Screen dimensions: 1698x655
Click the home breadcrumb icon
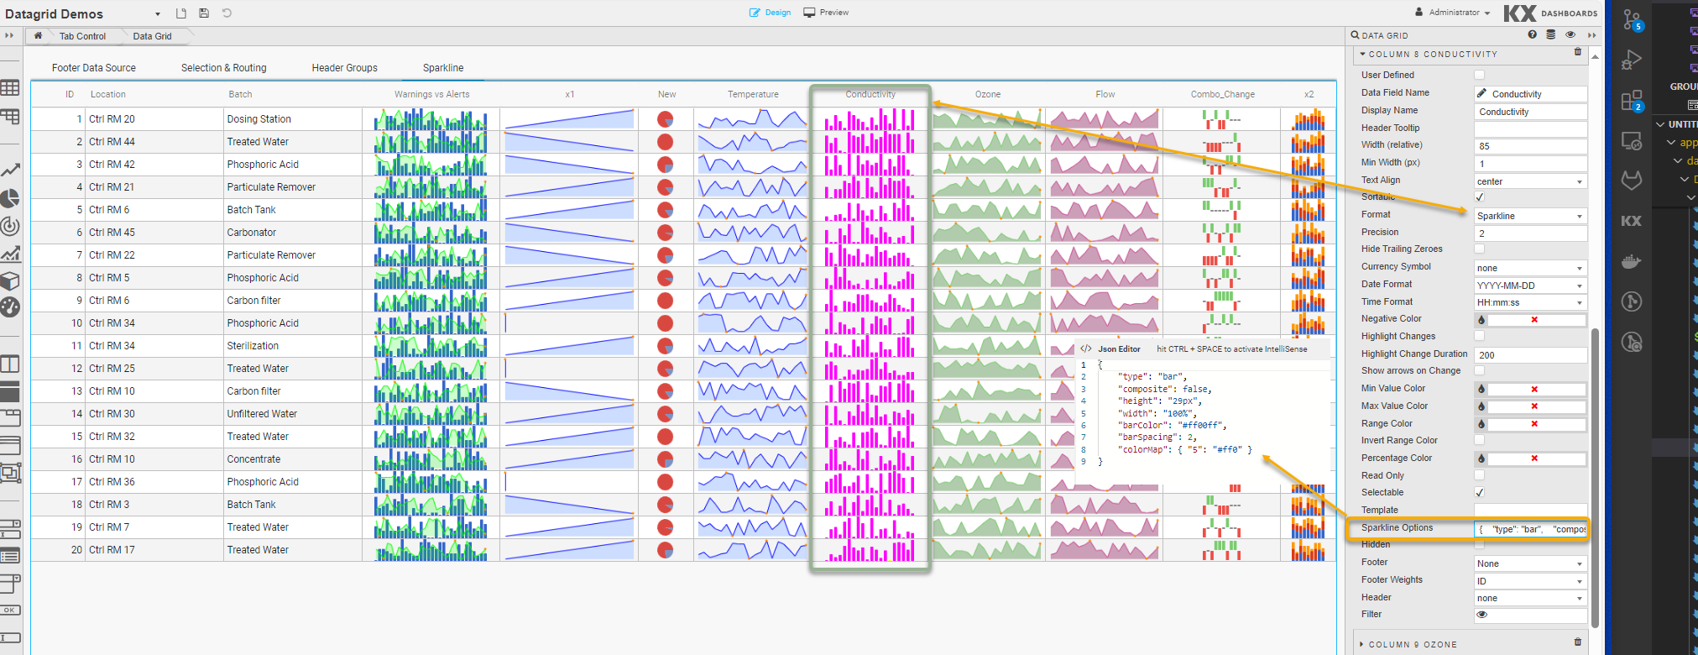coord(38,36)
